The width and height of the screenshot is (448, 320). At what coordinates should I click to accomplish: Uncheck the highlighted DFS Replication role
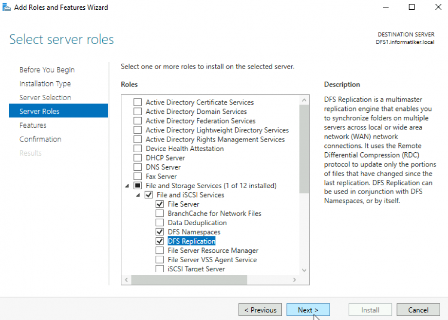pyautogui.click(x=160, y=241)
